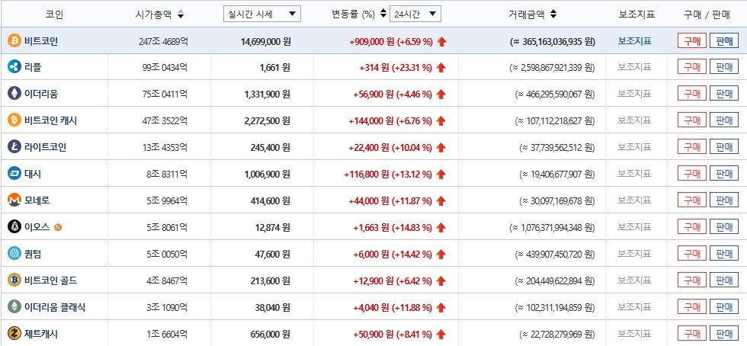Click the Bitcoin coin icon

[14, 41]
